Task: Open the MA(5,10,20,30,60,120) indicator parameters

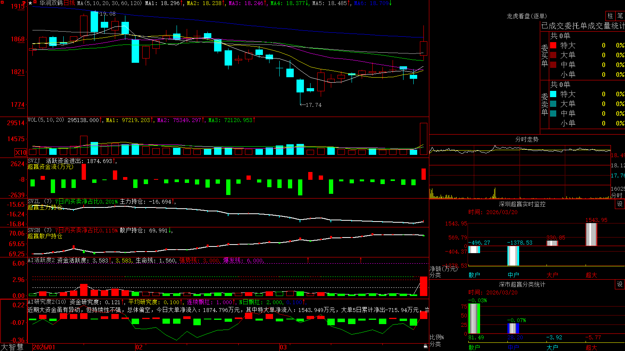Action: click(x=109, y=3)
